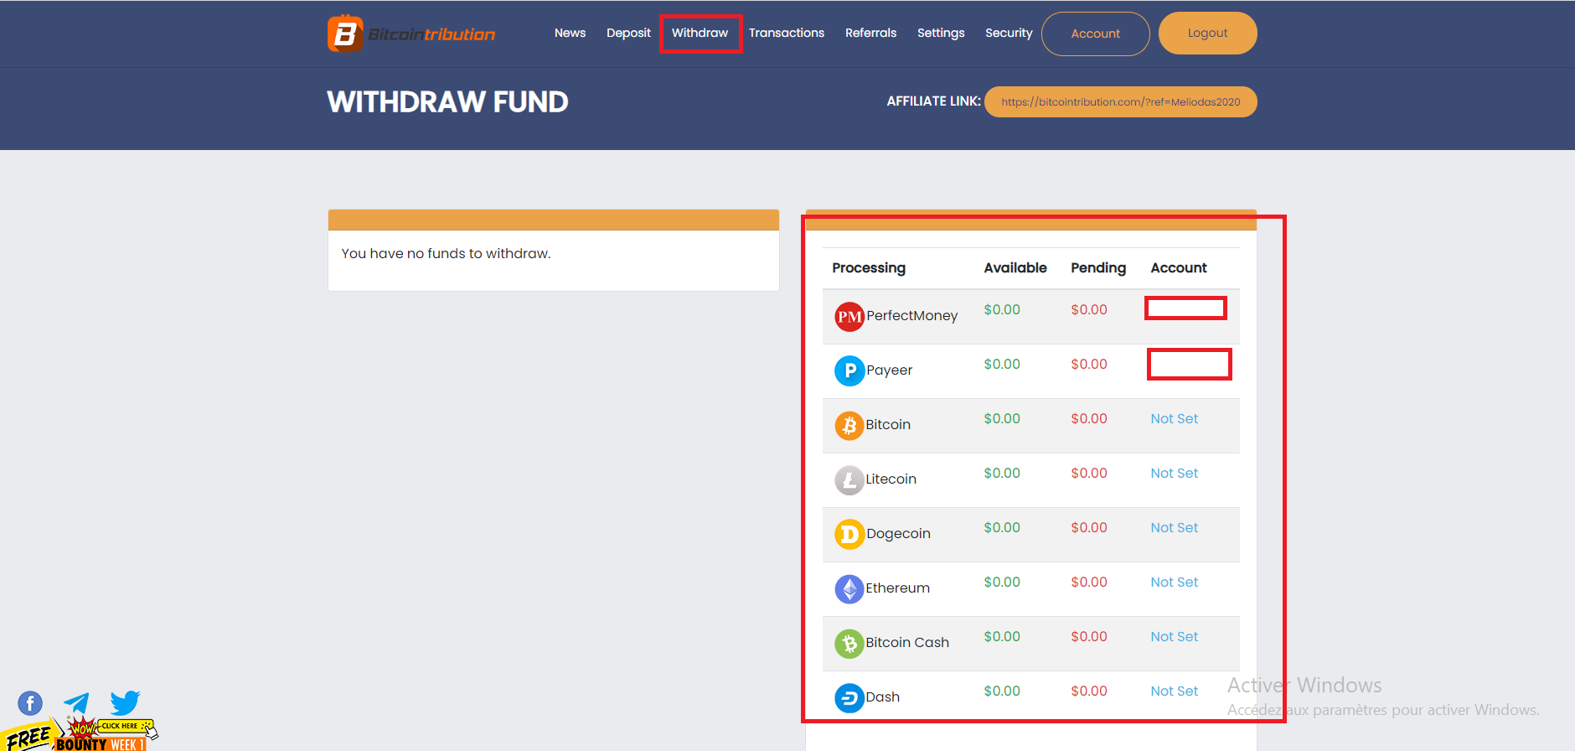The image size is (1575, 751).
Task: Set the Bitcoin account via Not Set
Action: 1174,419
